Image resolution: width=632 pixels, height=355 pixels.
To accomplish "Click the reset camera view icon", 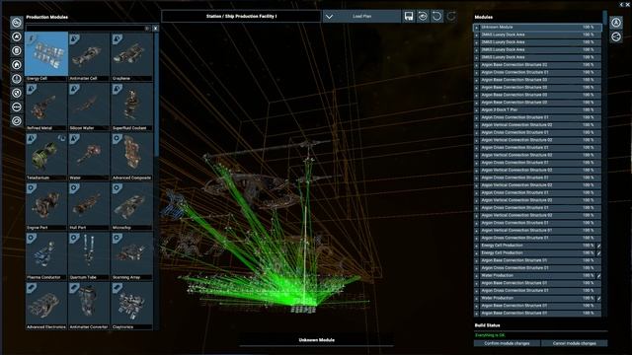I will [x=423, y=16].
